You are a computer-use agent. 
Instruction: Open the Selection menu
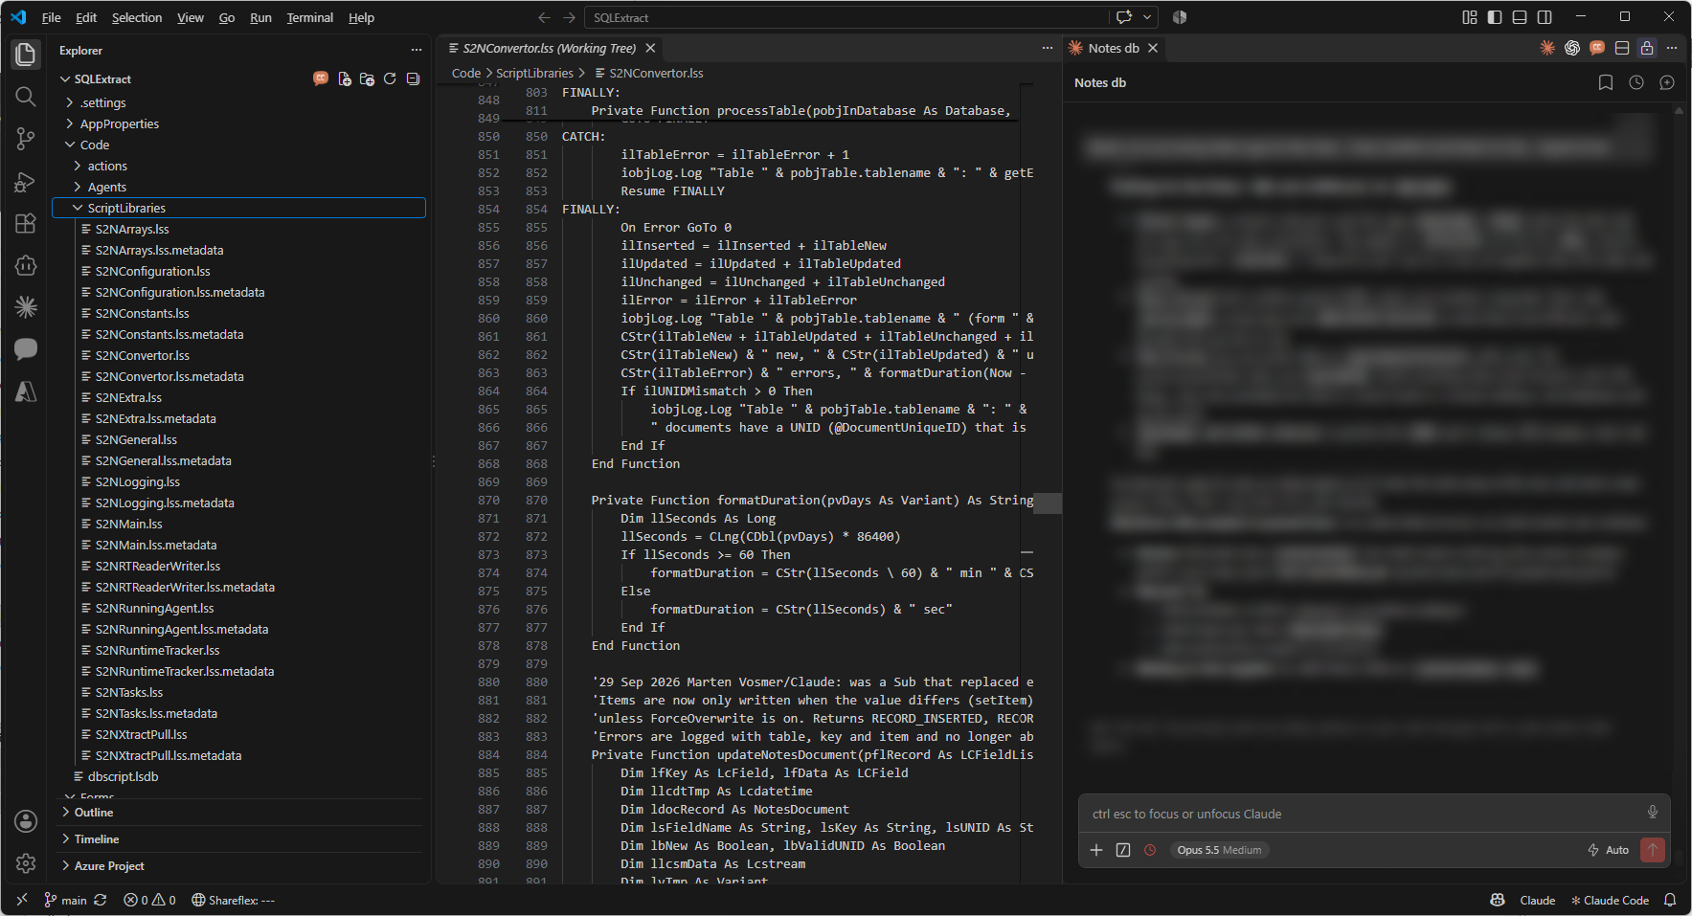137,17
